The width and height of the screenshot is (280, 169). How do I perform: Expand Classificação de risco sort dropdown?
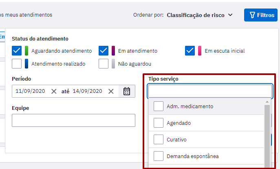pyautogui.click(x=200, y=15)
